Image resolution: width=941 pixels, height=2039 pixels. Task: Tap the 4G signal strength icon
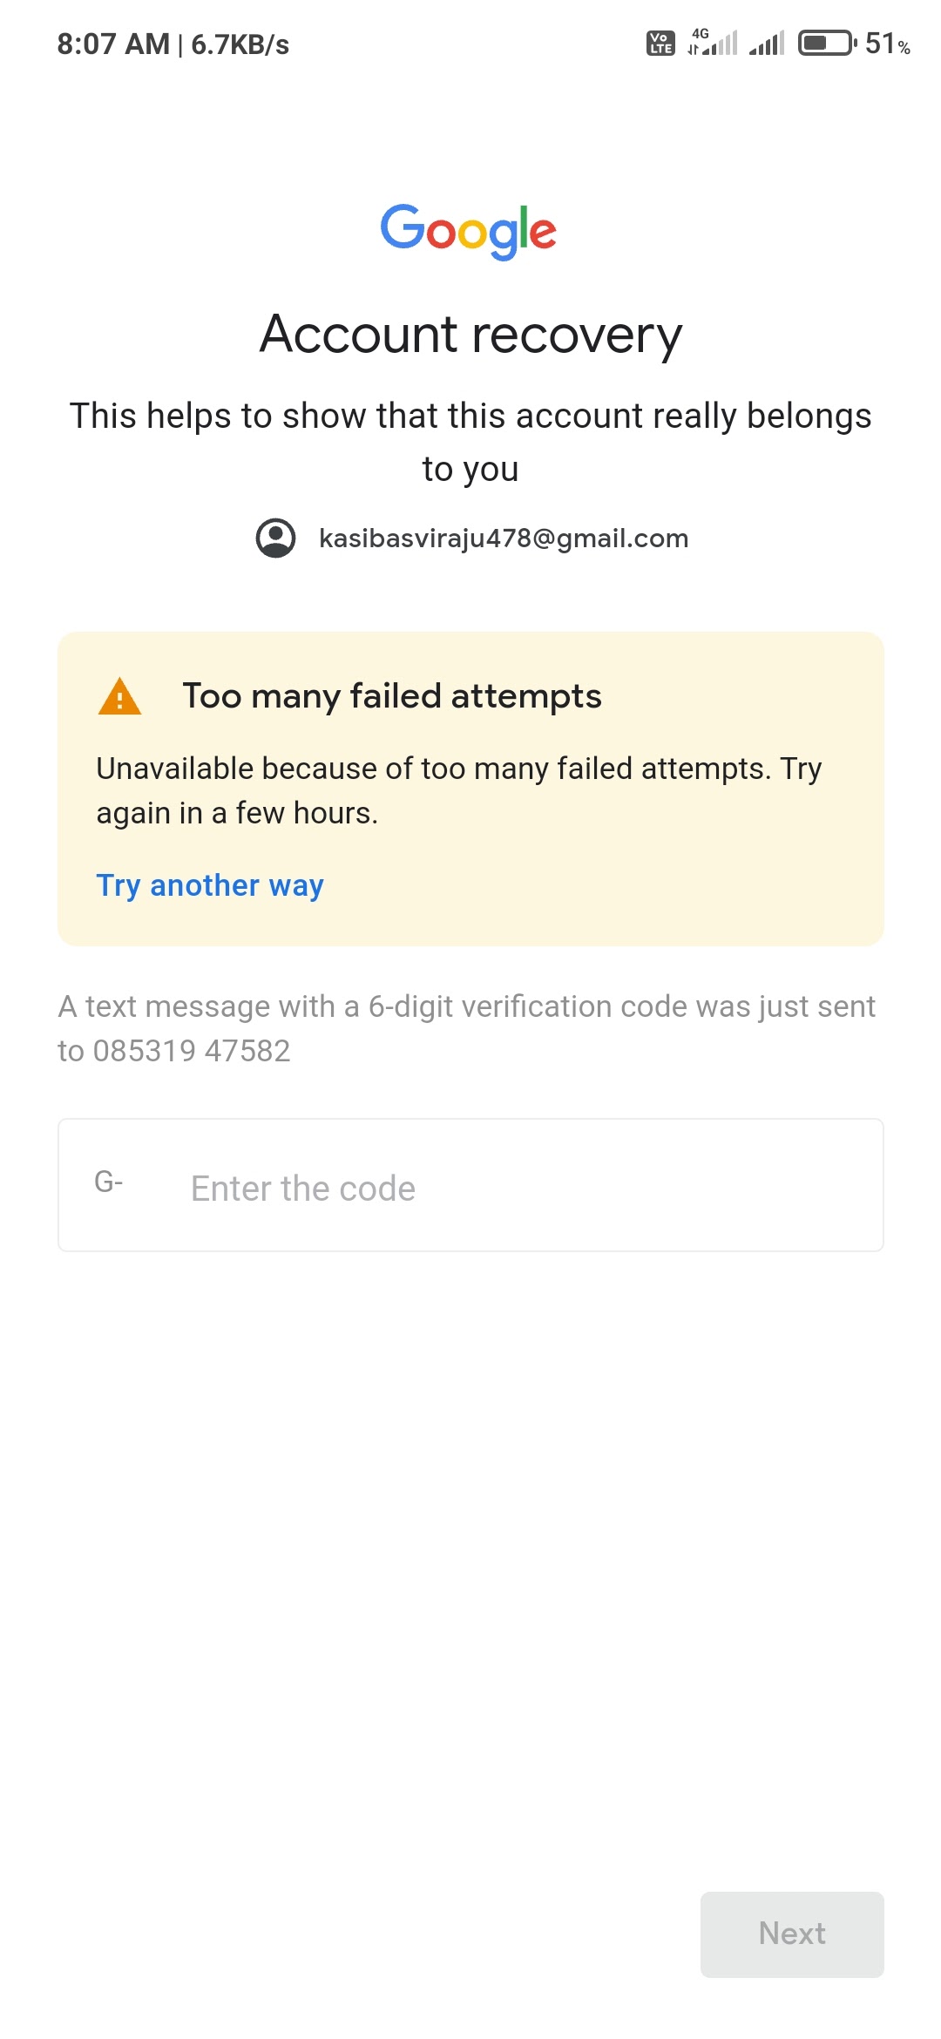(x=712, y=42)
